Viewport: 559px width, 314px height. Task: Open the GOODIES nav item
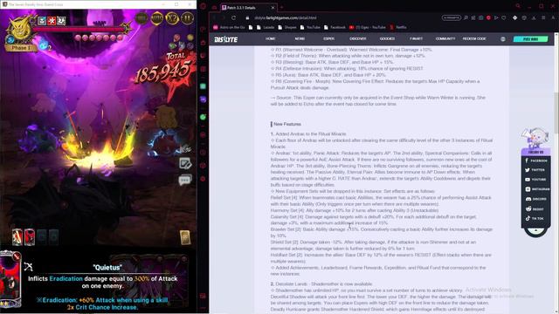[x=387, y=38]
